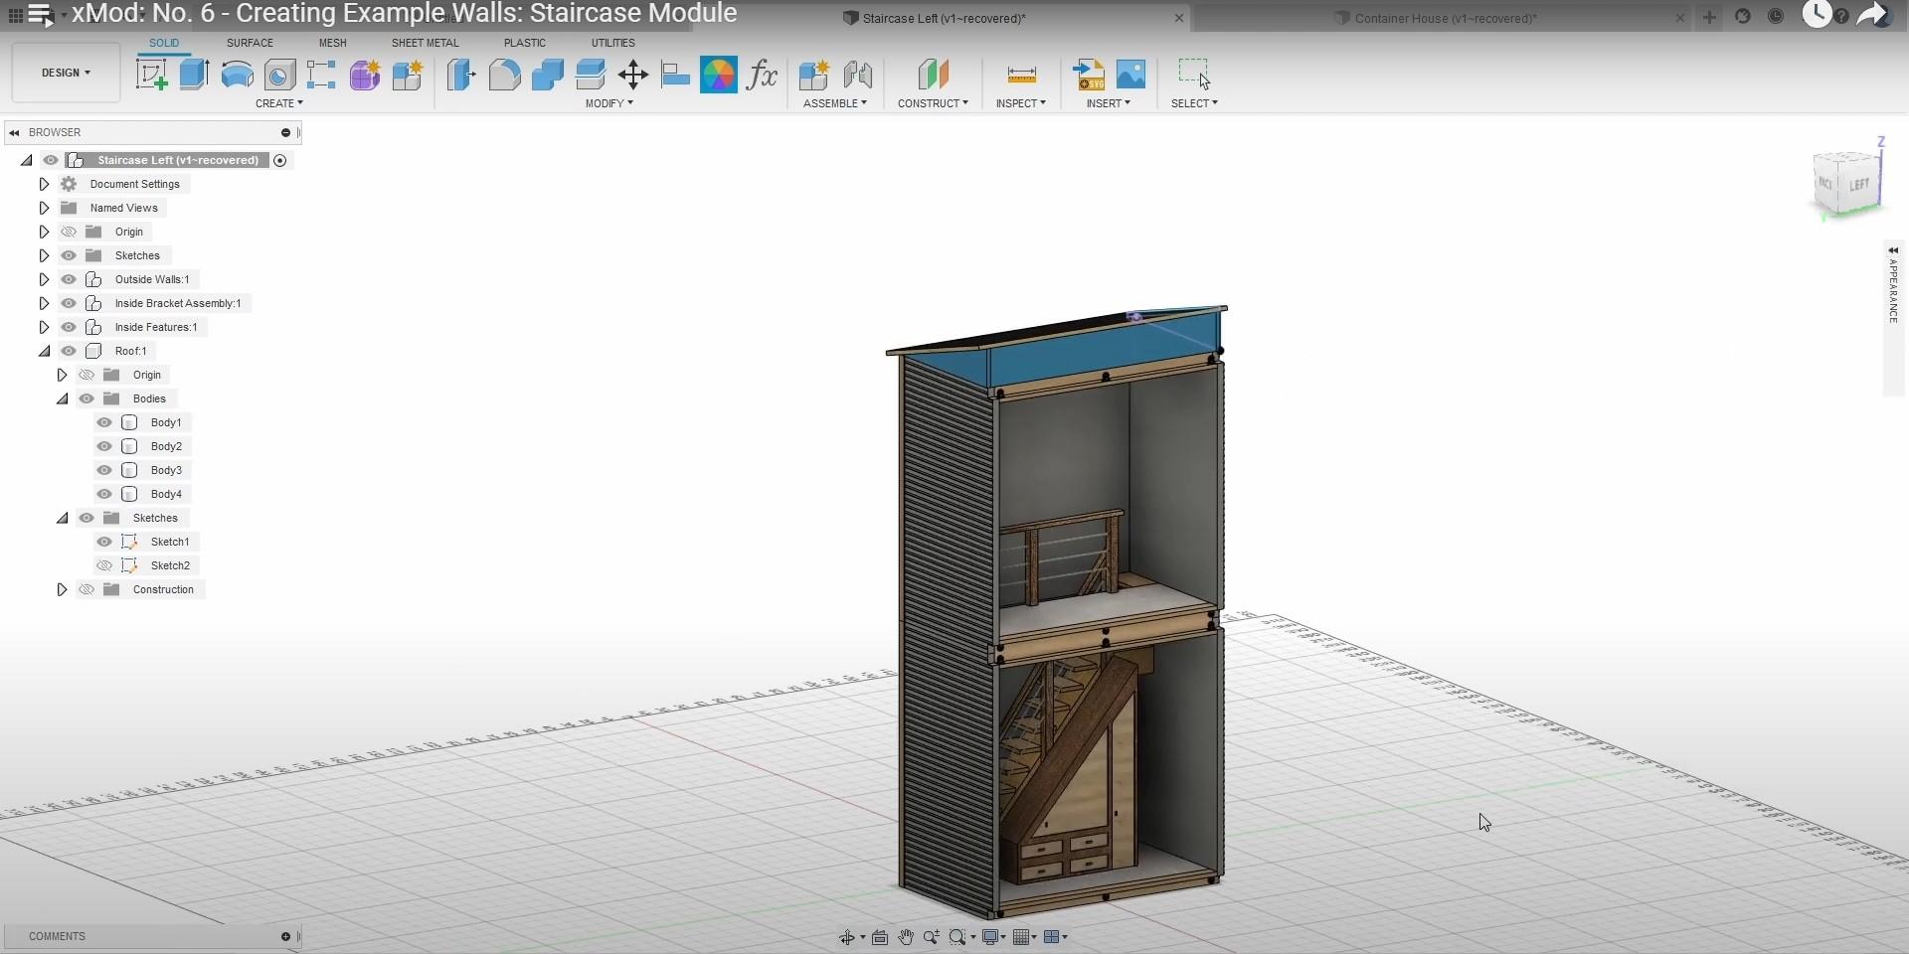Click New Component in the Assemble group
Viewport: 1909px width, 954px height.
coord(813,75)
